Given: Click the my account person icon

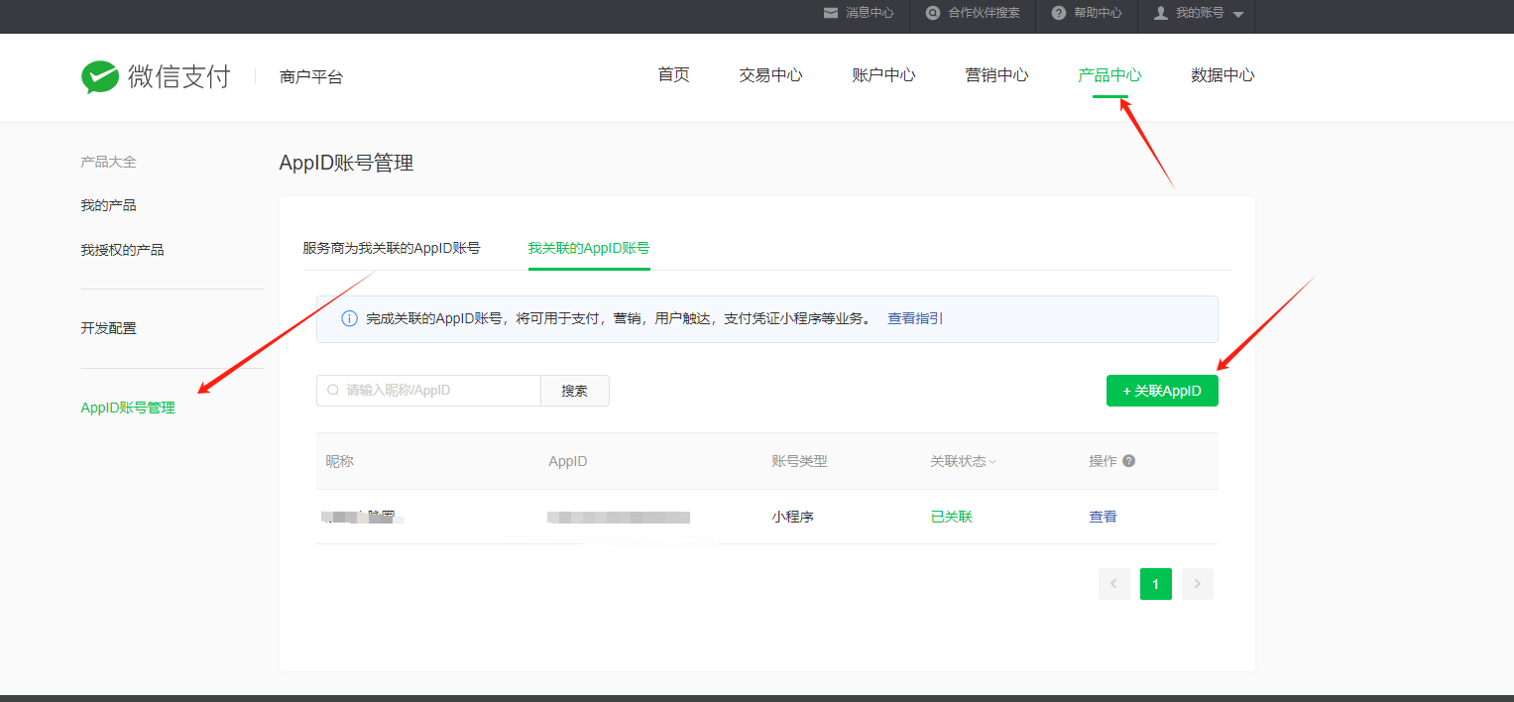Looking at the screenshot, I should click(1161, 13).
